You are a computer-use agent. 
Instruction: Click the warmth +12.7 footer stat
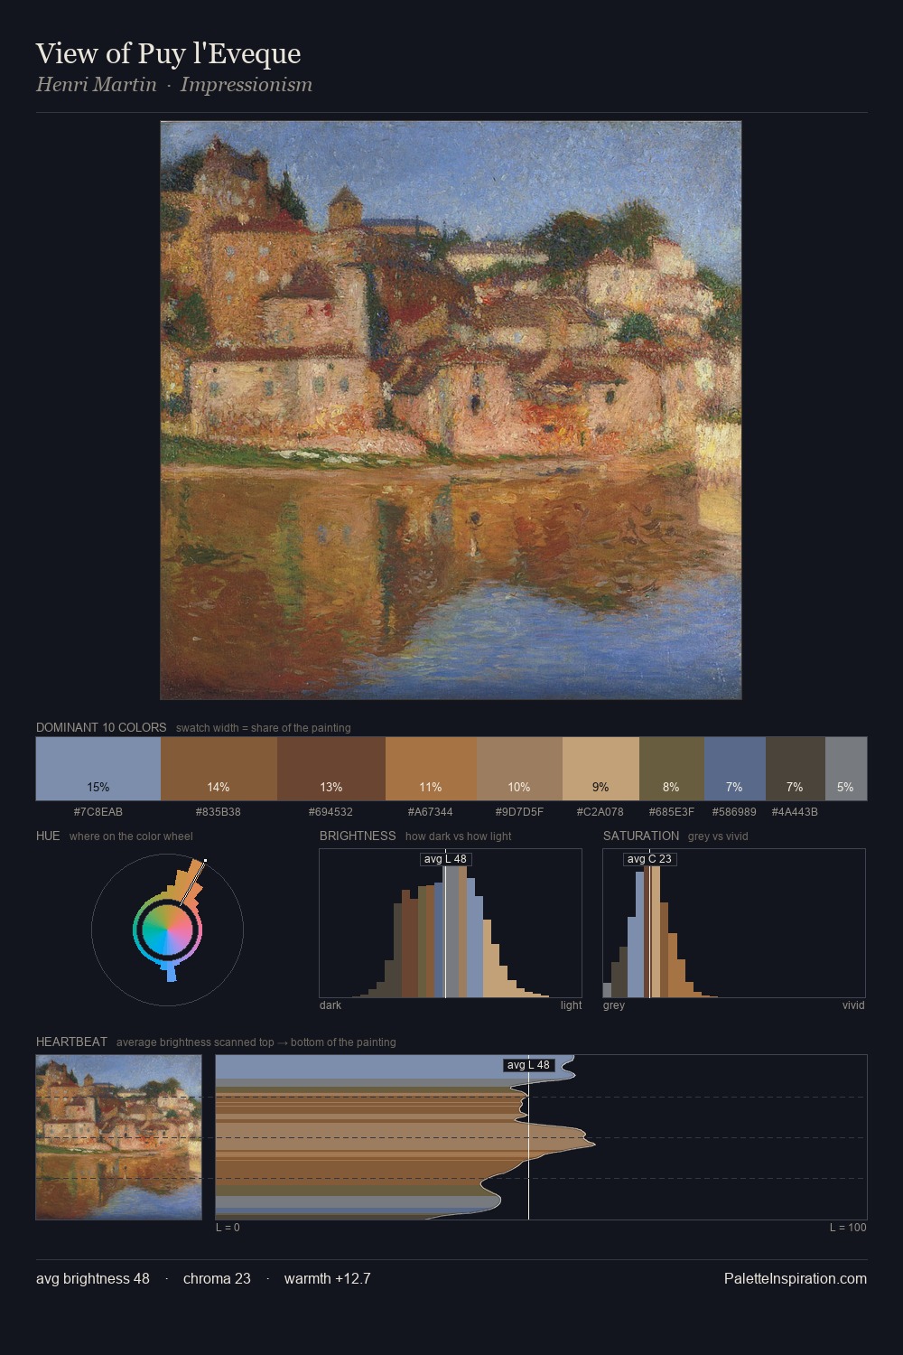(328, 1278)
